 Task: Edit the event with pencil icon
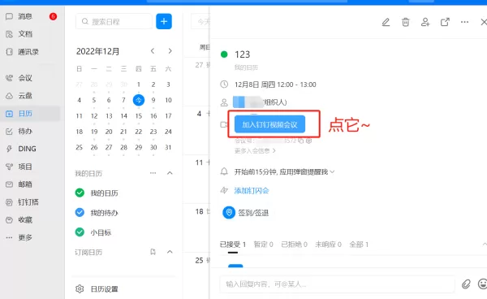pos(386,22)
